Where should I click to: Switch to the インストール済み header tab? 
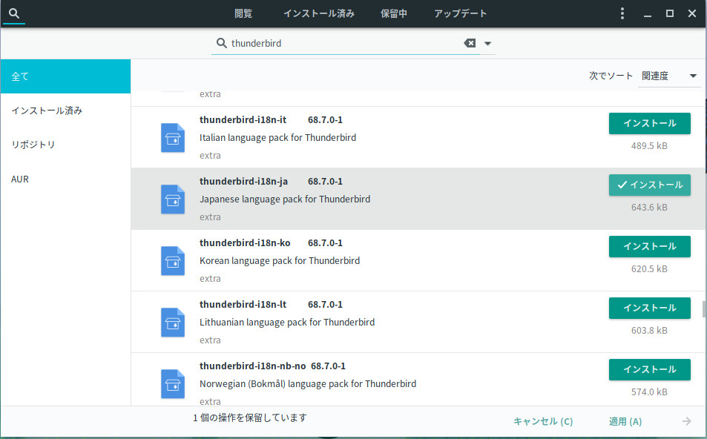click(x=319, y=13)
